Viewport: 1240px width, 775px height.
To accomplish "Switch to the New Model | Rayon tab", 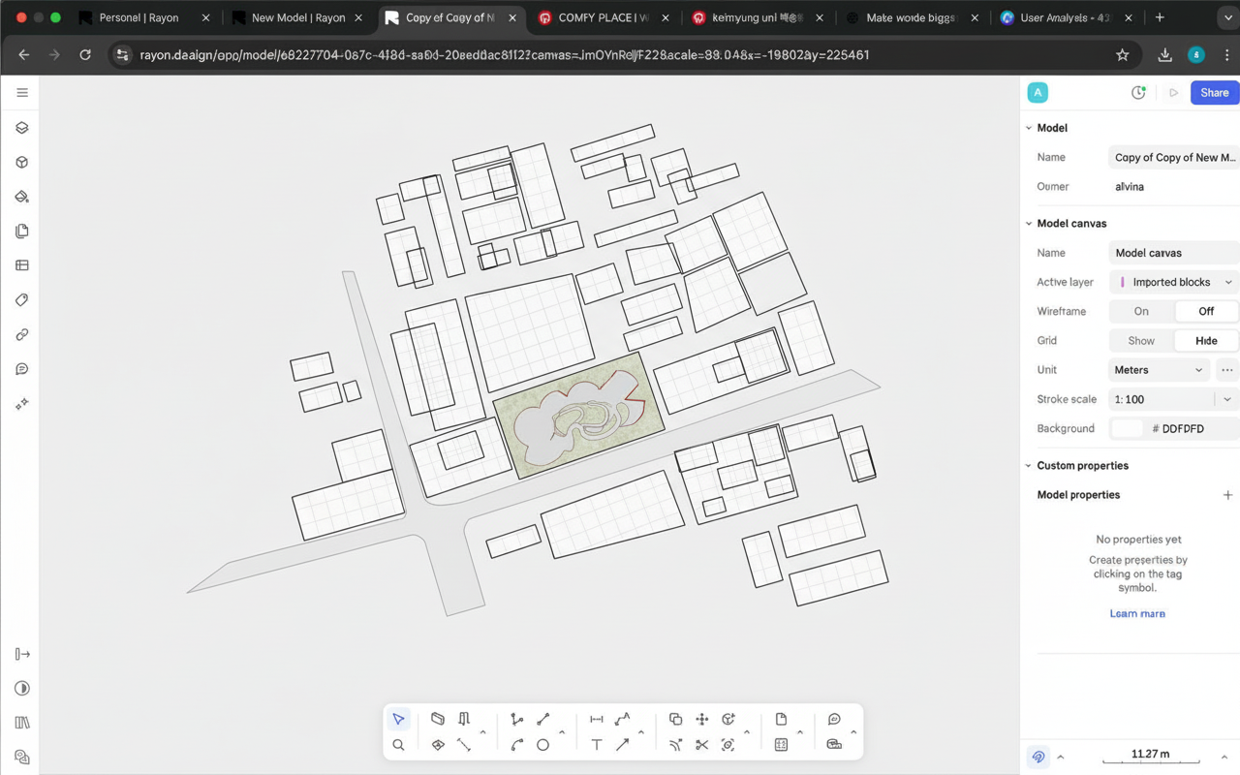I will (297, 17).
